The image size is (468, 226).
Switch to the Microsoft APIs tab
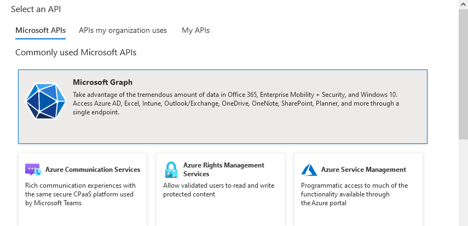tap(41, 31)
